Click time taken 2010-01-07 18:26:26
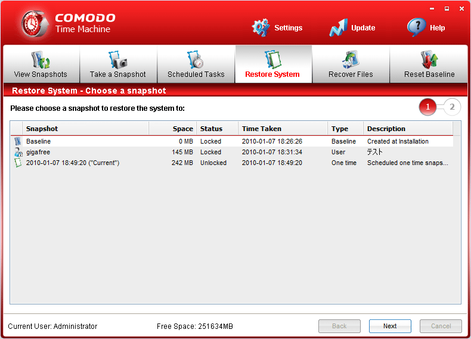Viewport: 471px width, 339px height. (272, 141)
